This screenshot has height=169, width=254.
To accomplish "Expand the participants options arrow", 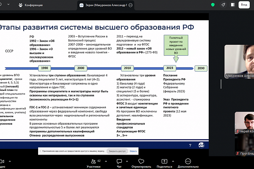I will (x=106, y=161).
